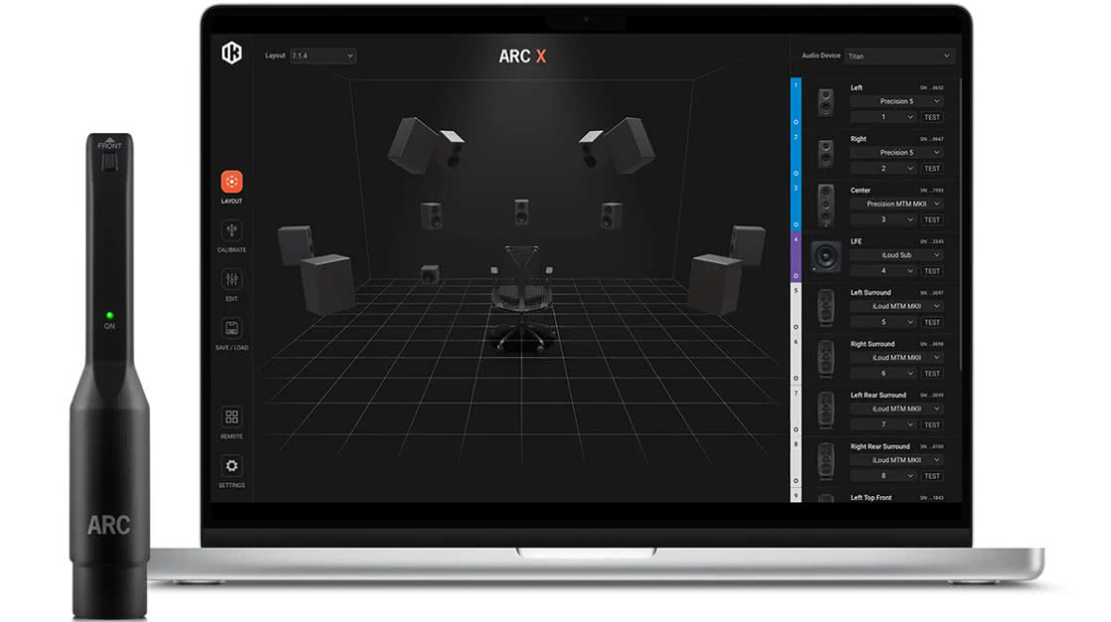
Task: Select the Right Surround speaker thumbnail
Action: (x=825, y=359)
